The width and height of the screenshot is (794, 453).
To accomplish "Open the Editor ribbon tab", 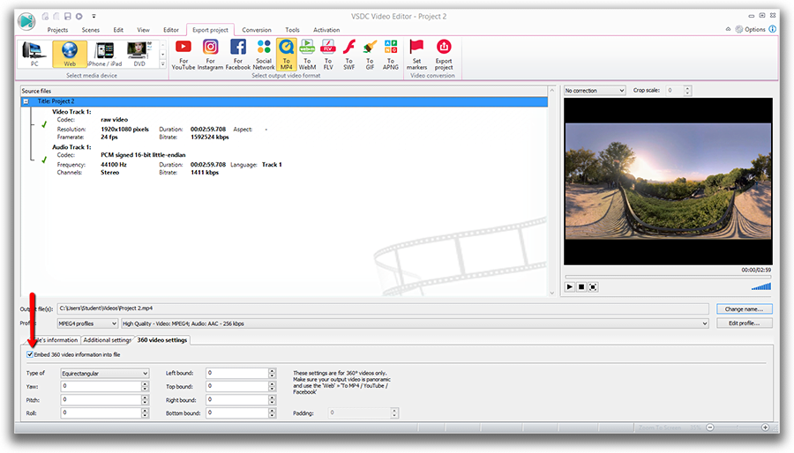I will point(171,30).
